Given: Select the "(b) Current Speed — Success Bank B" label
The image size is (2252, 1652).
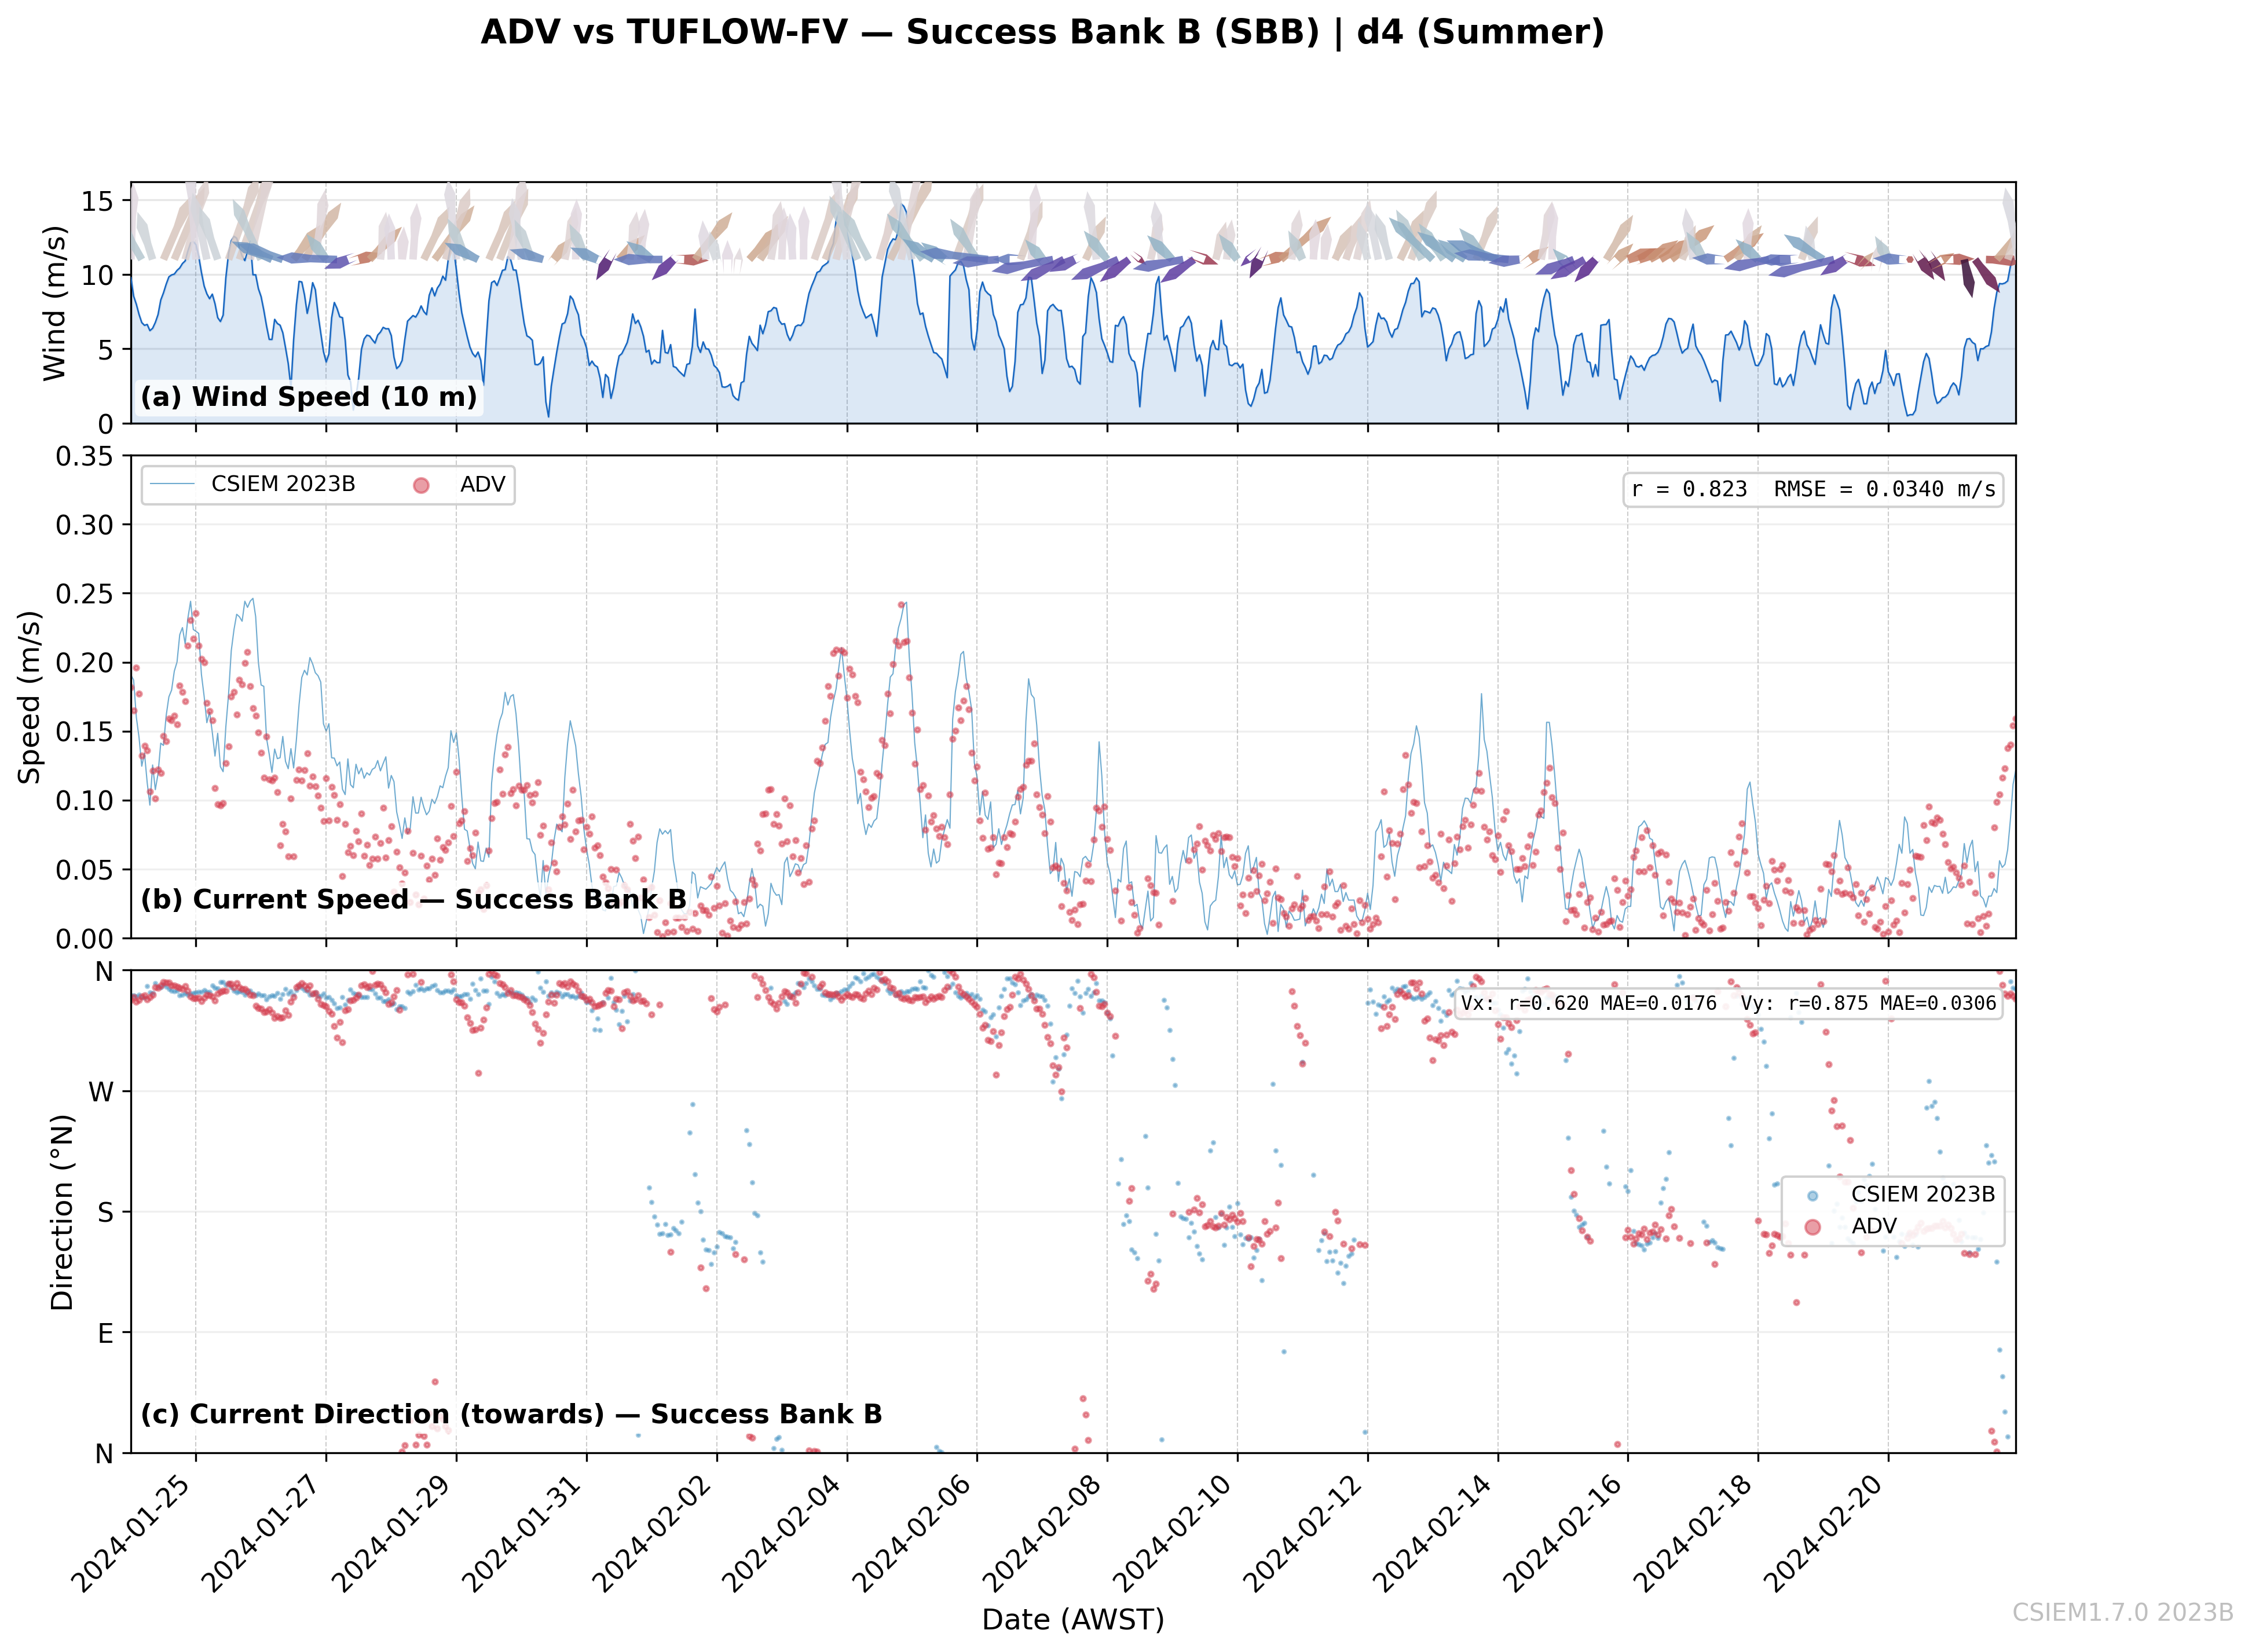Looking at the screenshot, I should pos(414,900).
